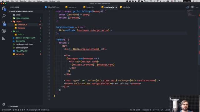
Task: Open the Code application menu
Action: point(7,1)
